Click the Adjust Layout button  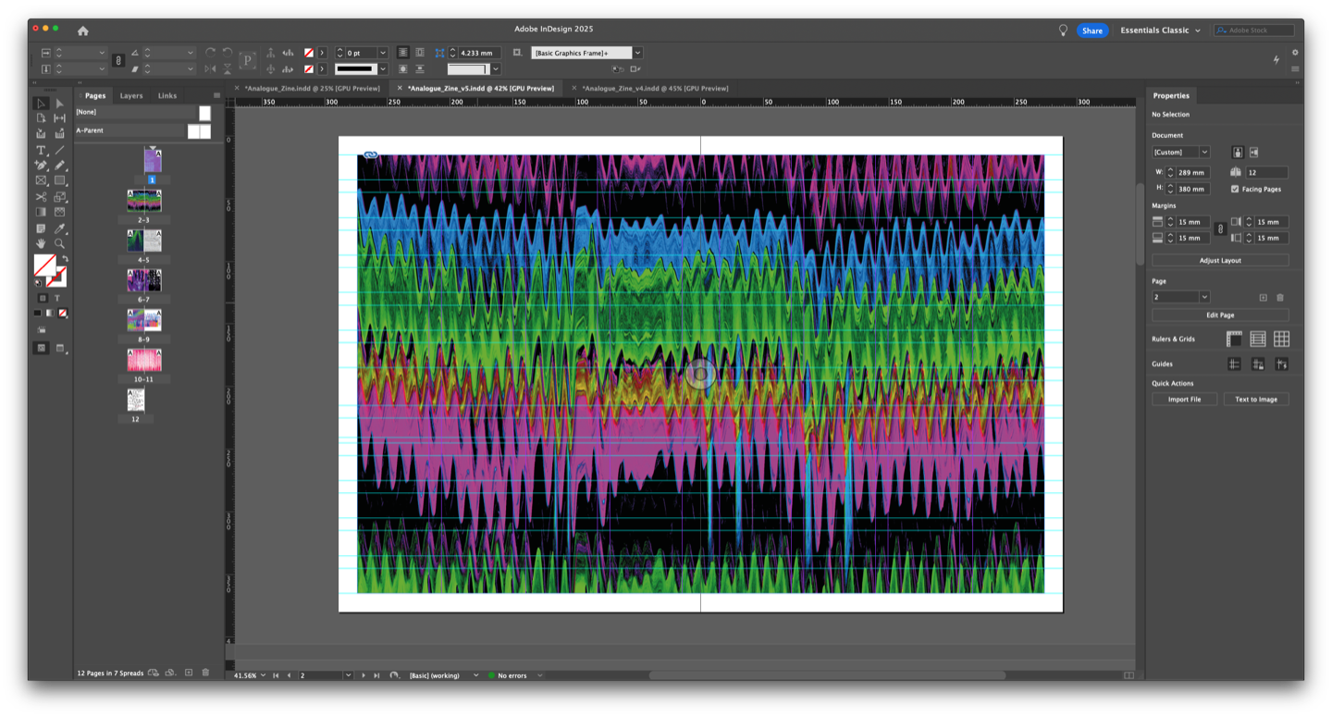pyautogui.click(x=1220, y=261)
